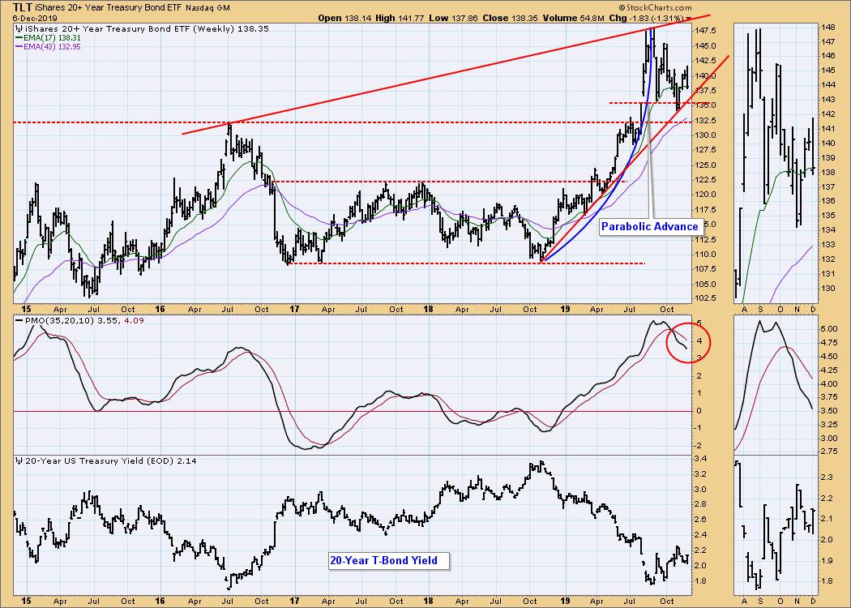The height and width of the screenshot is (608, 851).
Task: Click the bar icon before the Weekly legend
Action: 18,28
